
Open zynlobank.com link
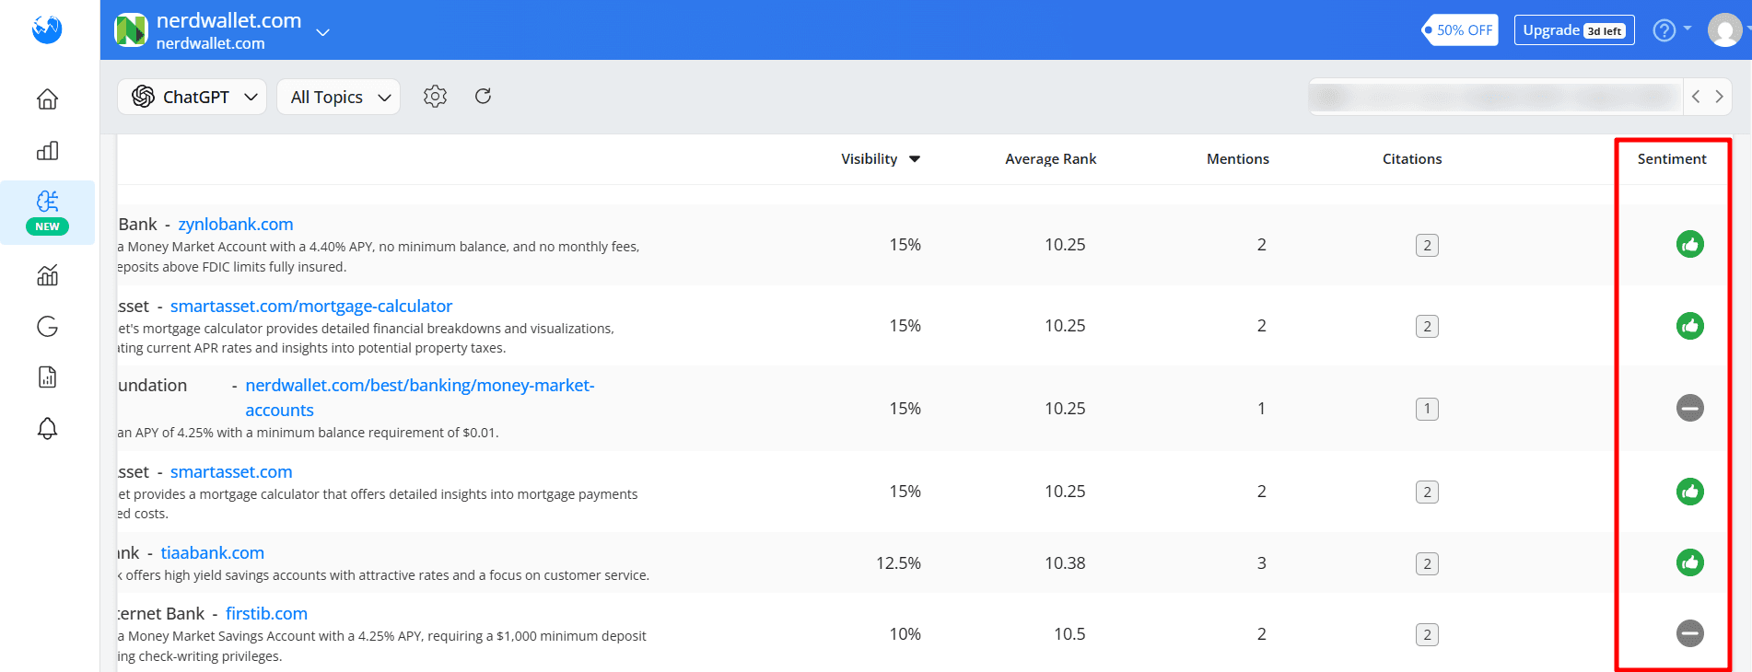tap(236, 225)
